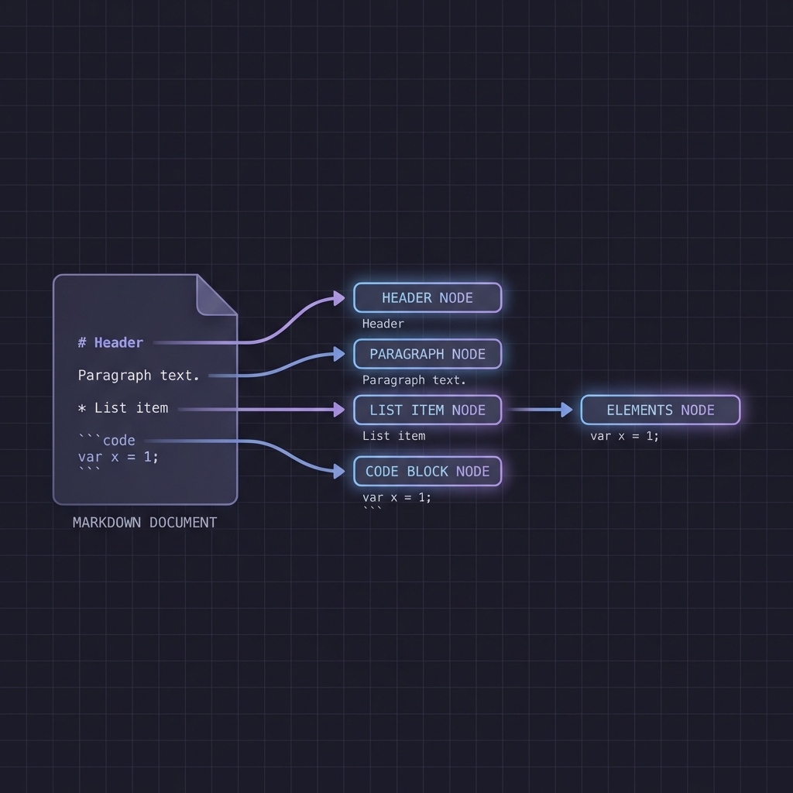Click "var x = 1;" under CODE BLOCK NODE
Image resolution: width=793 pixels, height=793 pixels.
click(x=396, y=497)
